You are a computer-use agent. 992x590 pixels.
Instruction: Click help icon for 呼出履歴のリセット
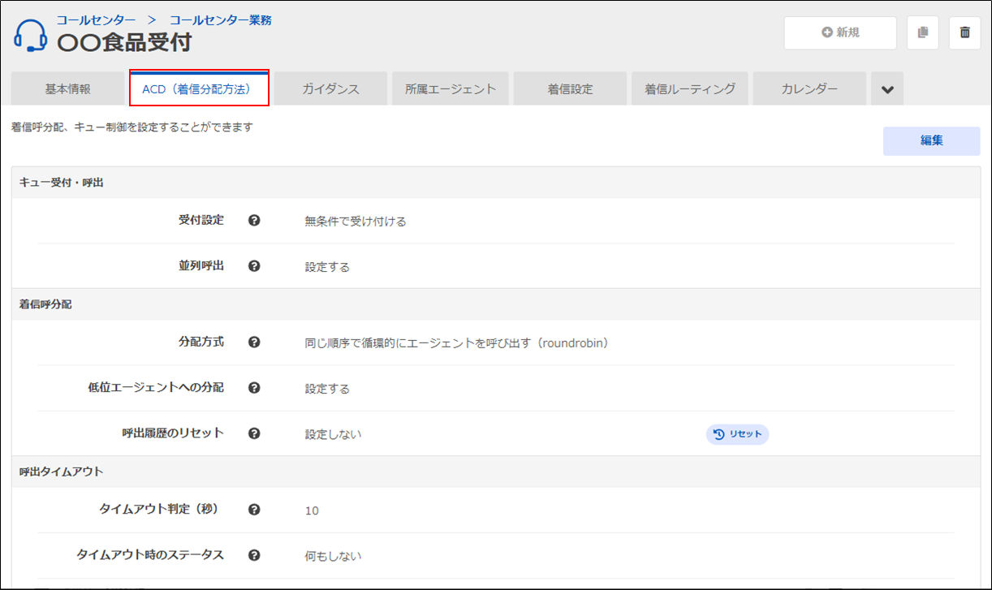click(254, 433)
